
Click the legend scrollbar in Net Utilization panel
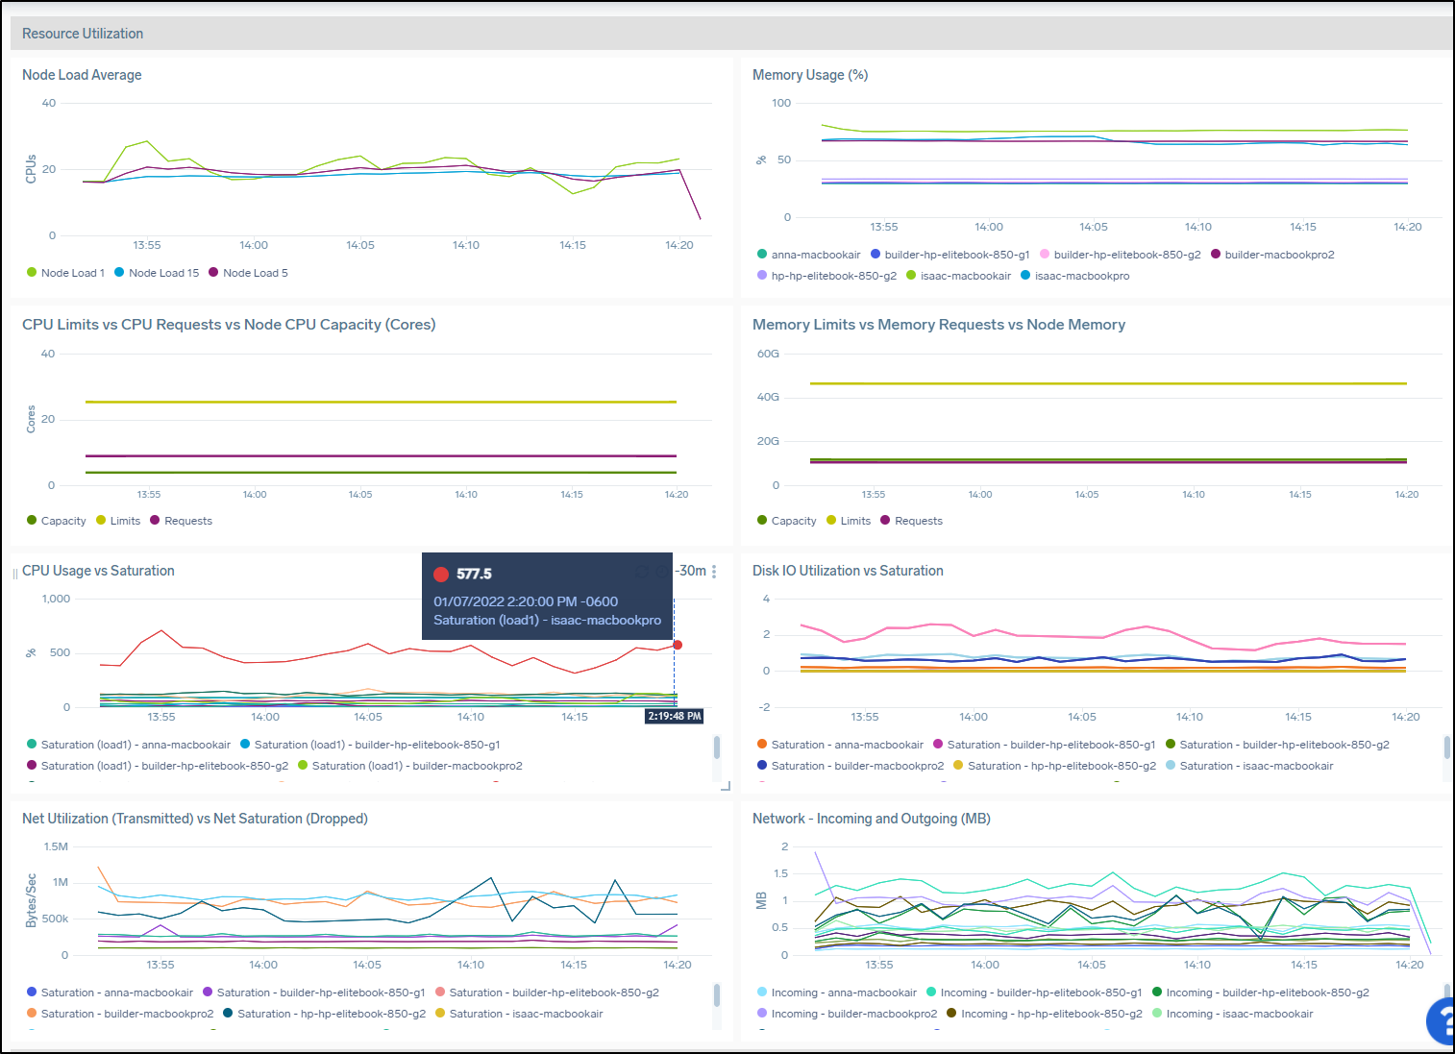click(717, 995)
